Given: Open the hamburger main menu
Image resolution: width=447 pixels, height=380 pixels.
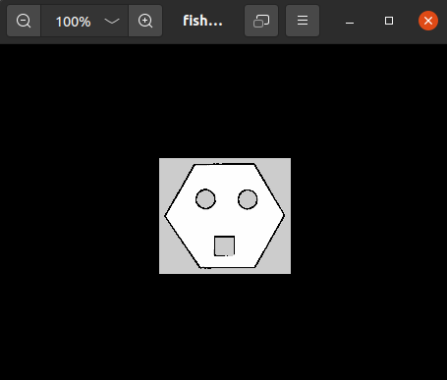Looking at the screenshot, I should (303, 21).
